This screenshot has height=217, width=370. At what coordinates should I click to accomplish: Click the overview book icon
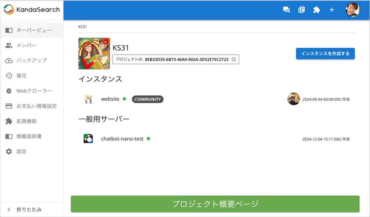pos(9,30)
